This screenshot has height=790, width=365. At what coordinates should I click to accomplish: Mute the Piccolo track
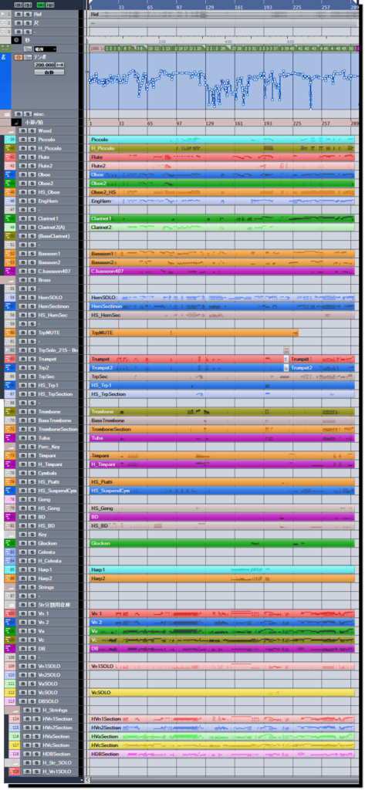[22, 139]
